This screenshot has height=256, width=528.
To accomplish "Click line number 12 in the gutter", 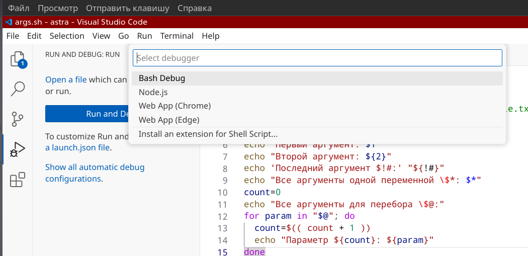I will click(223, 216).
